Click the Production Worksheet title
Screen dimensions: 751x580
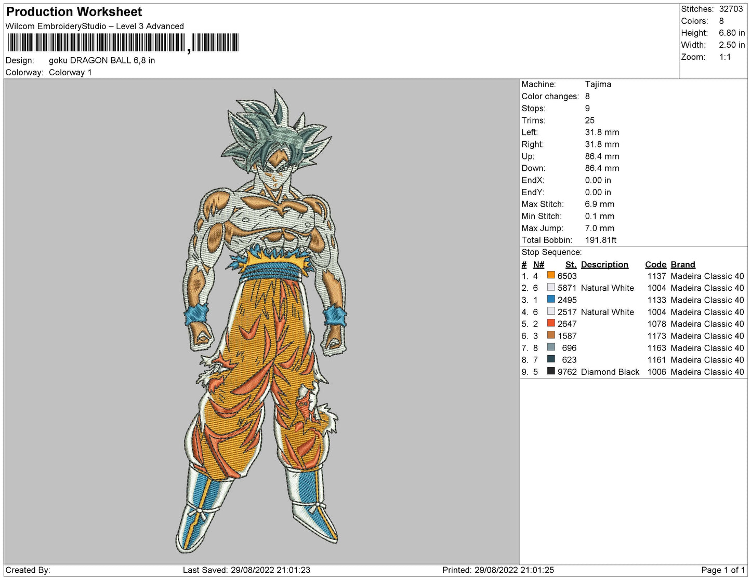[74, 11]
